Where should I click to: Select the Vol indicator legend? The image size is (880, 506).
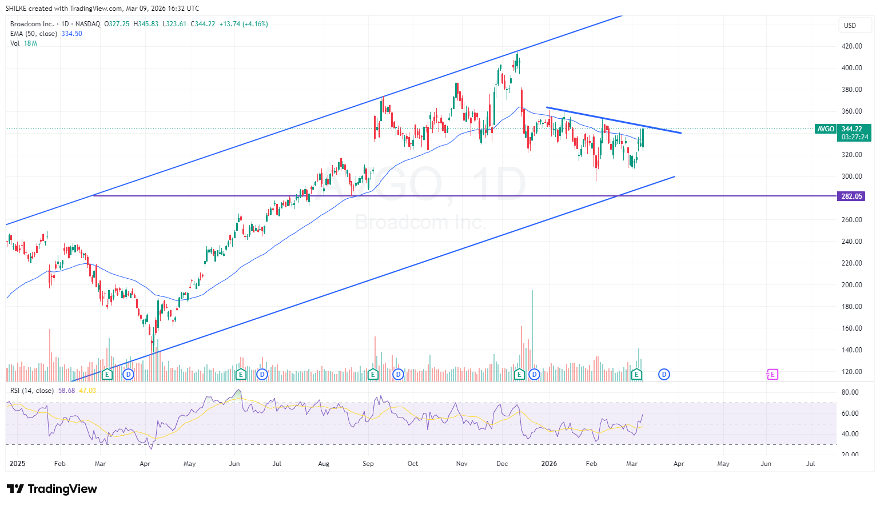point(15,43)
